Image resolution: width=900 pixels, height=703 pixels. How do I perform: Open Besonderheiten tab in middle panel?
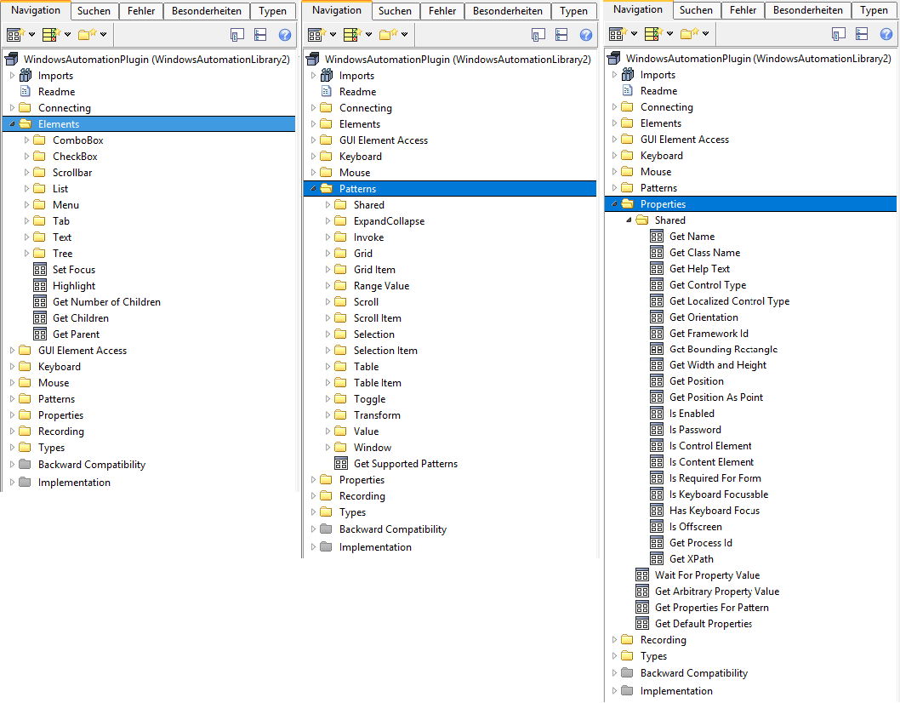pyautogui.click(x=507, y=11)
